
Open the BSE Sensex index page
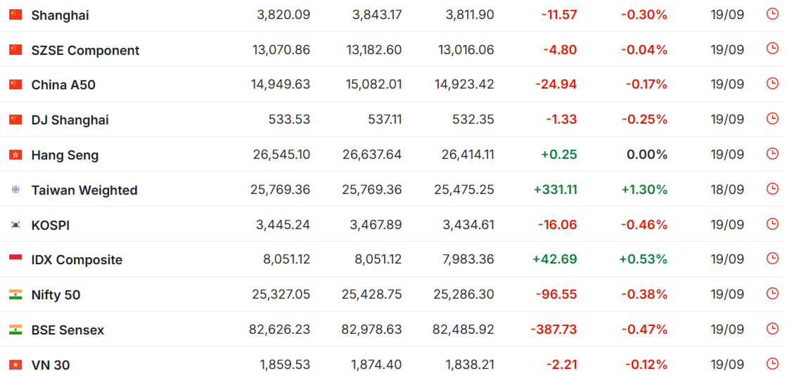tap(68, 330)
